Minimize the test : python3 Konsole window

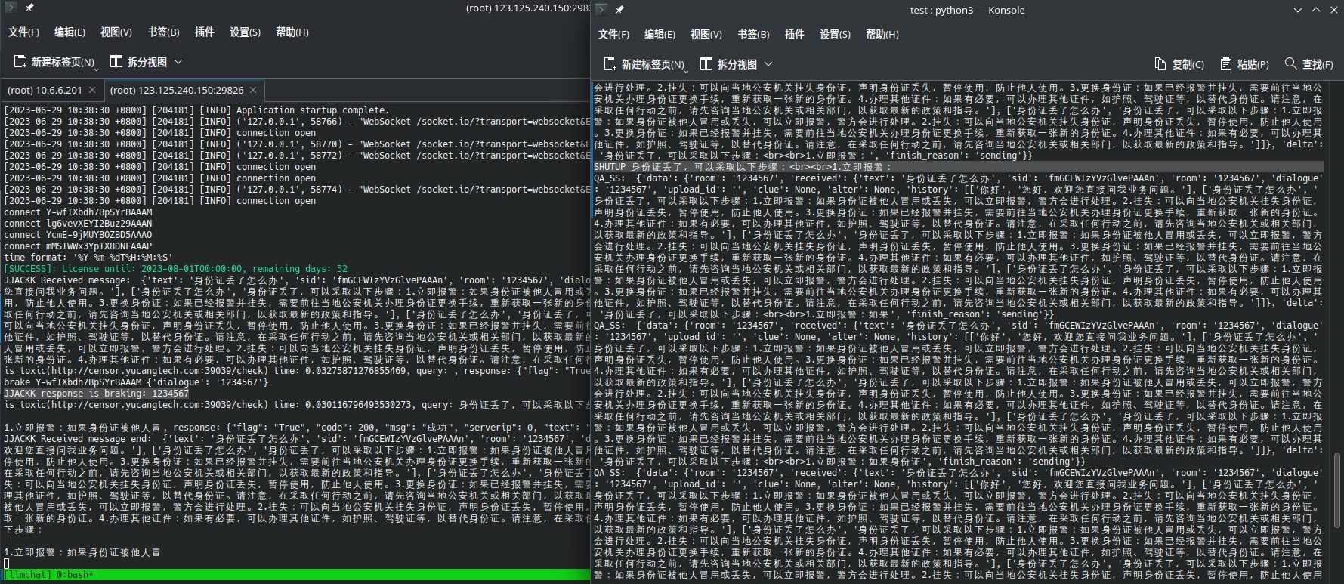pos(1298,10)
